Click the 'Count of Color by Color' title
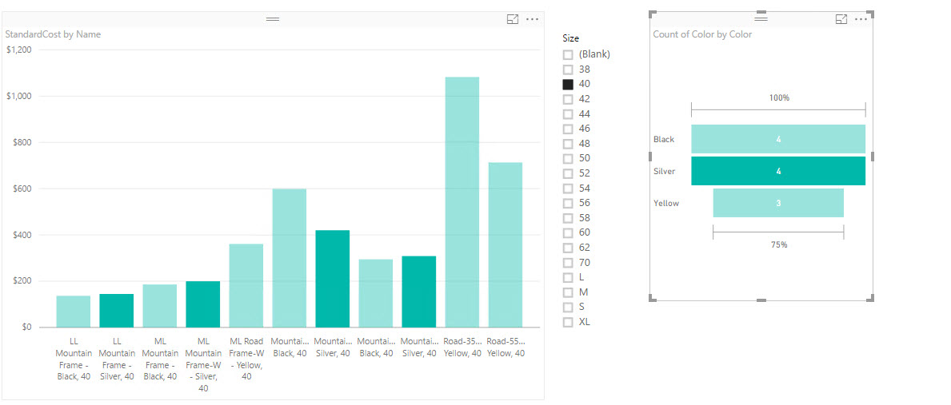Image resolution: width=951 pixels, height=405 pixels. (x=702, y=34)
